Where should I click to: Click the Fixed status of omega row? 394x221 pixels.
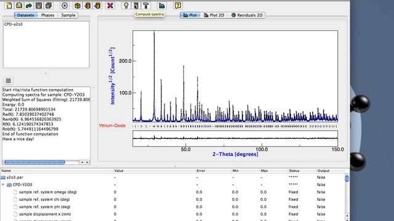(x=293, y=192)
